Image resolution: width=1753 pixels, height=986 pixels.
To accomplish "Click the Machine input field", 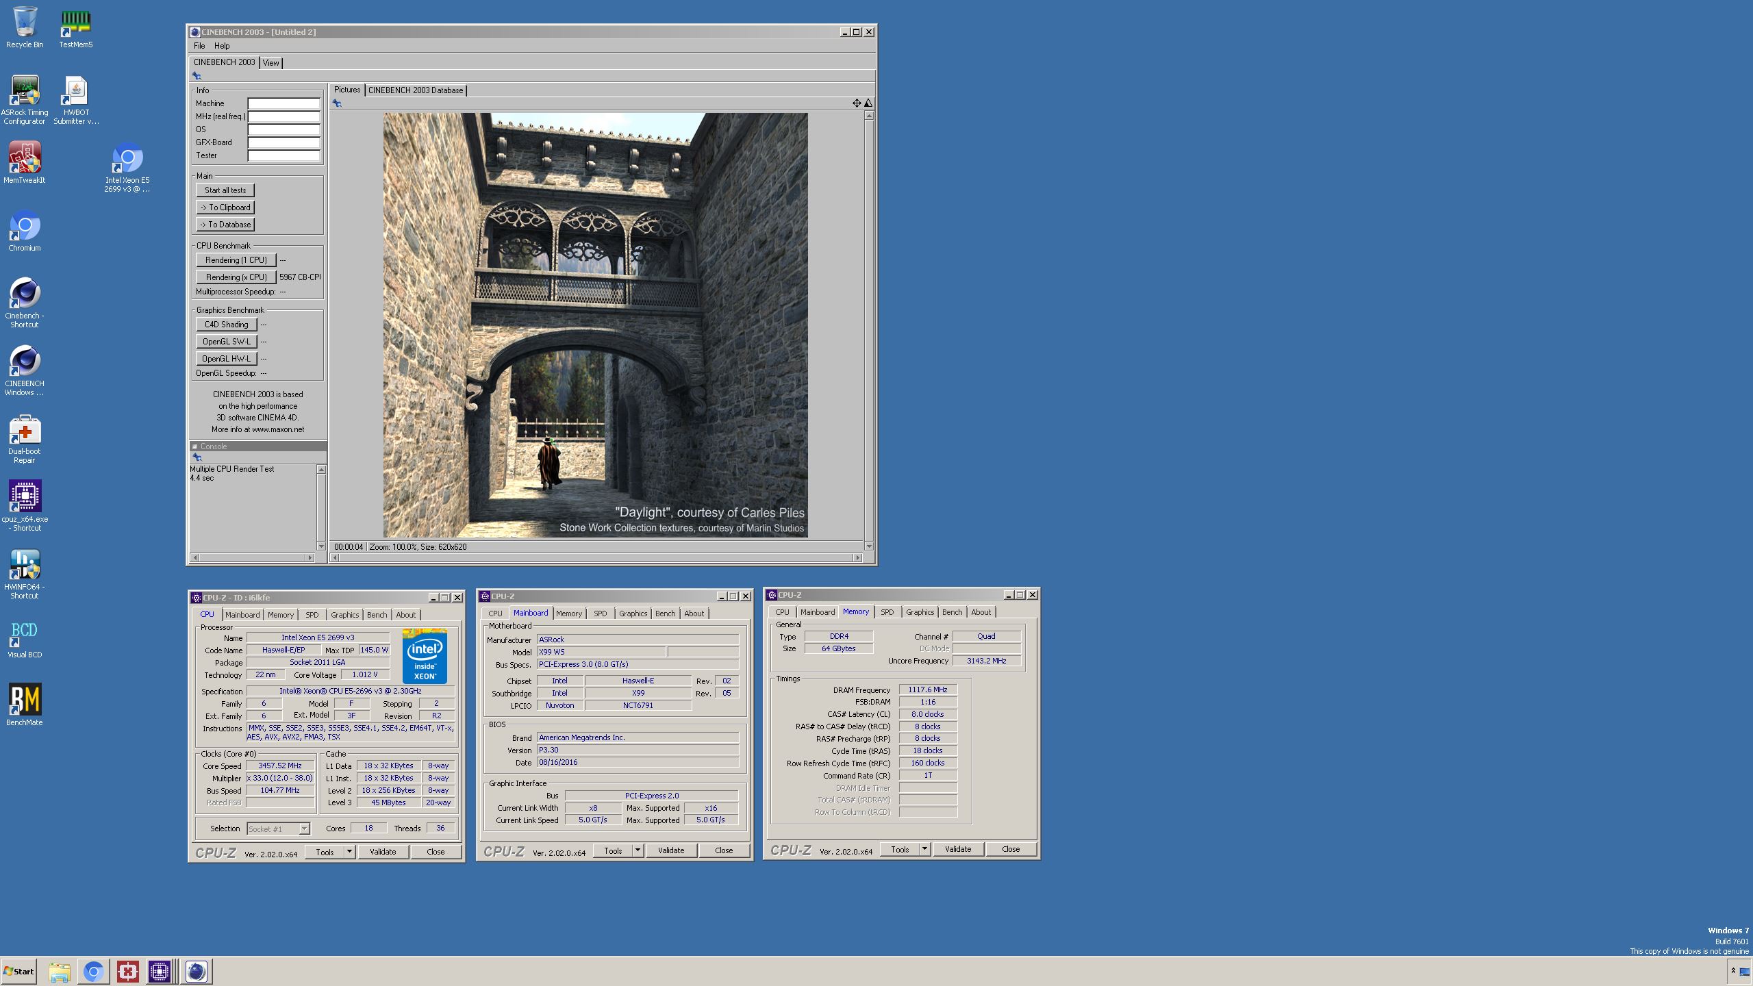I will click(283, 103).
